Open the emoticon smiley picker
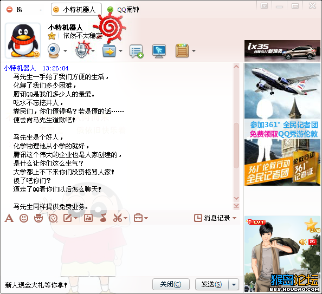Image resolution: width=322 pixels, height=294 pixels. click(x=24, y=218)
